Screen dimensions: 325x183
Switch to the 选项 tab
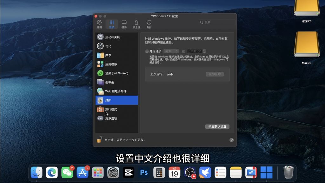pos(112,24)
